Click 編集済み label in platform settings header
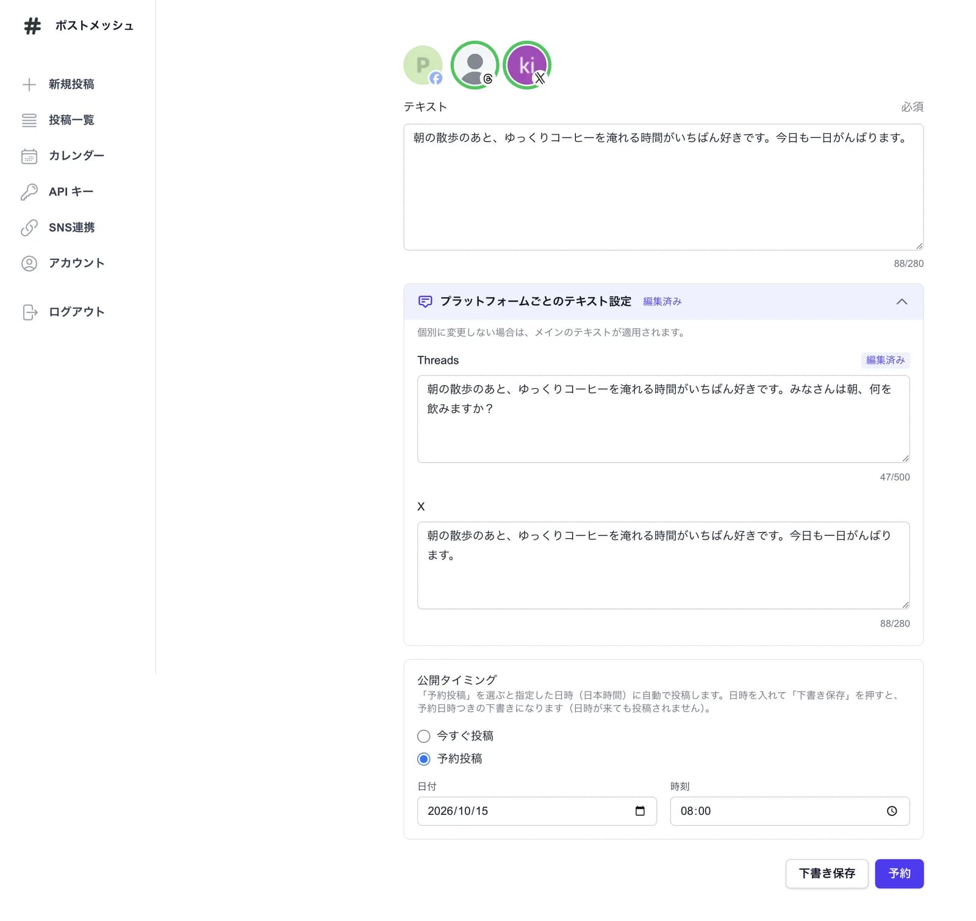The height and width of the screenshot is (921, 976). click(662, 302)
